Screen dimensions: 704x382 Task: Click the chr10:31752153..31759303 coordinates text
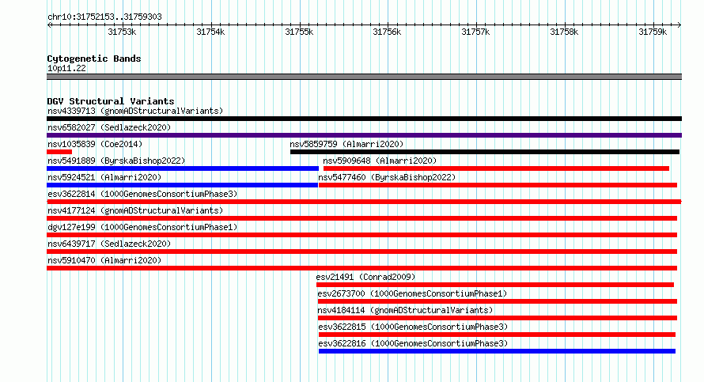(104, 17)
